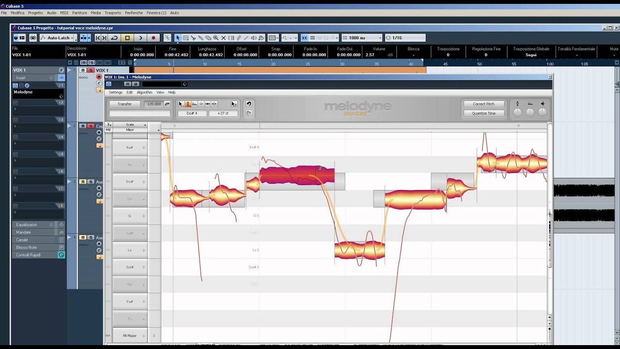Go to previous marker in transport
The height and width of the screenshot is (349, 620).
coord(98,38)
